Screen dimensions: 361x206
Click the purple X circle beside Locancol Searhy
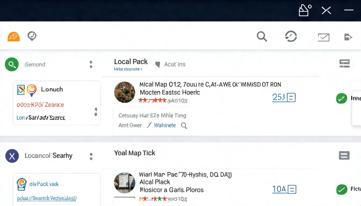(x=12, y=156)
